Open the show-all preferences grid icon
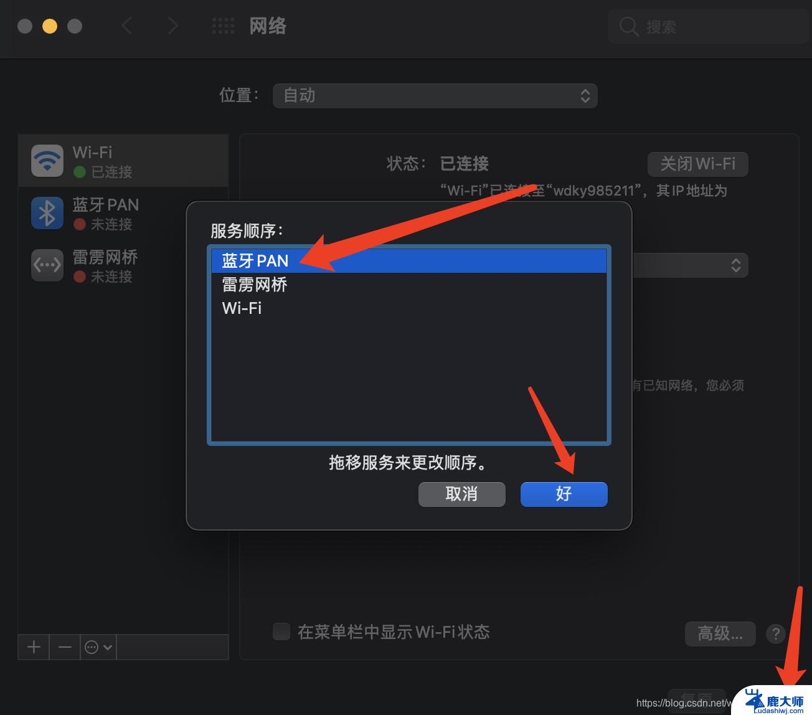812x715 pixels. [x=223, y=26]
